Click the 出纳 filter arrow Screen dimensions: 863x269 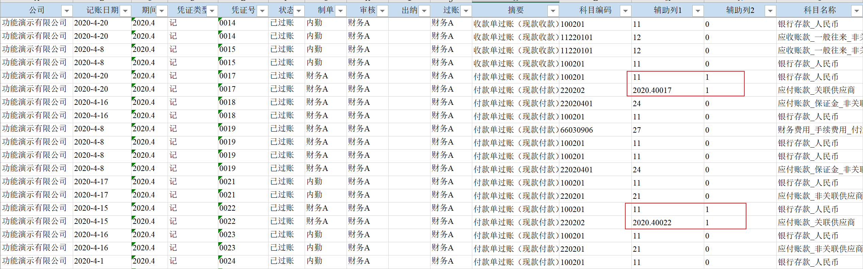tap(424, 11)
